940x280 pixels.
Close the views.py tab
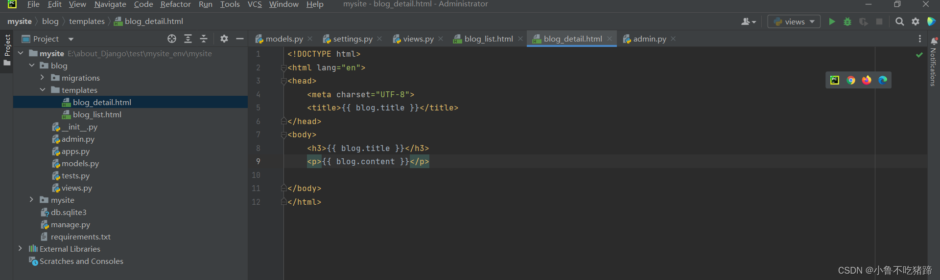(441, 39)
